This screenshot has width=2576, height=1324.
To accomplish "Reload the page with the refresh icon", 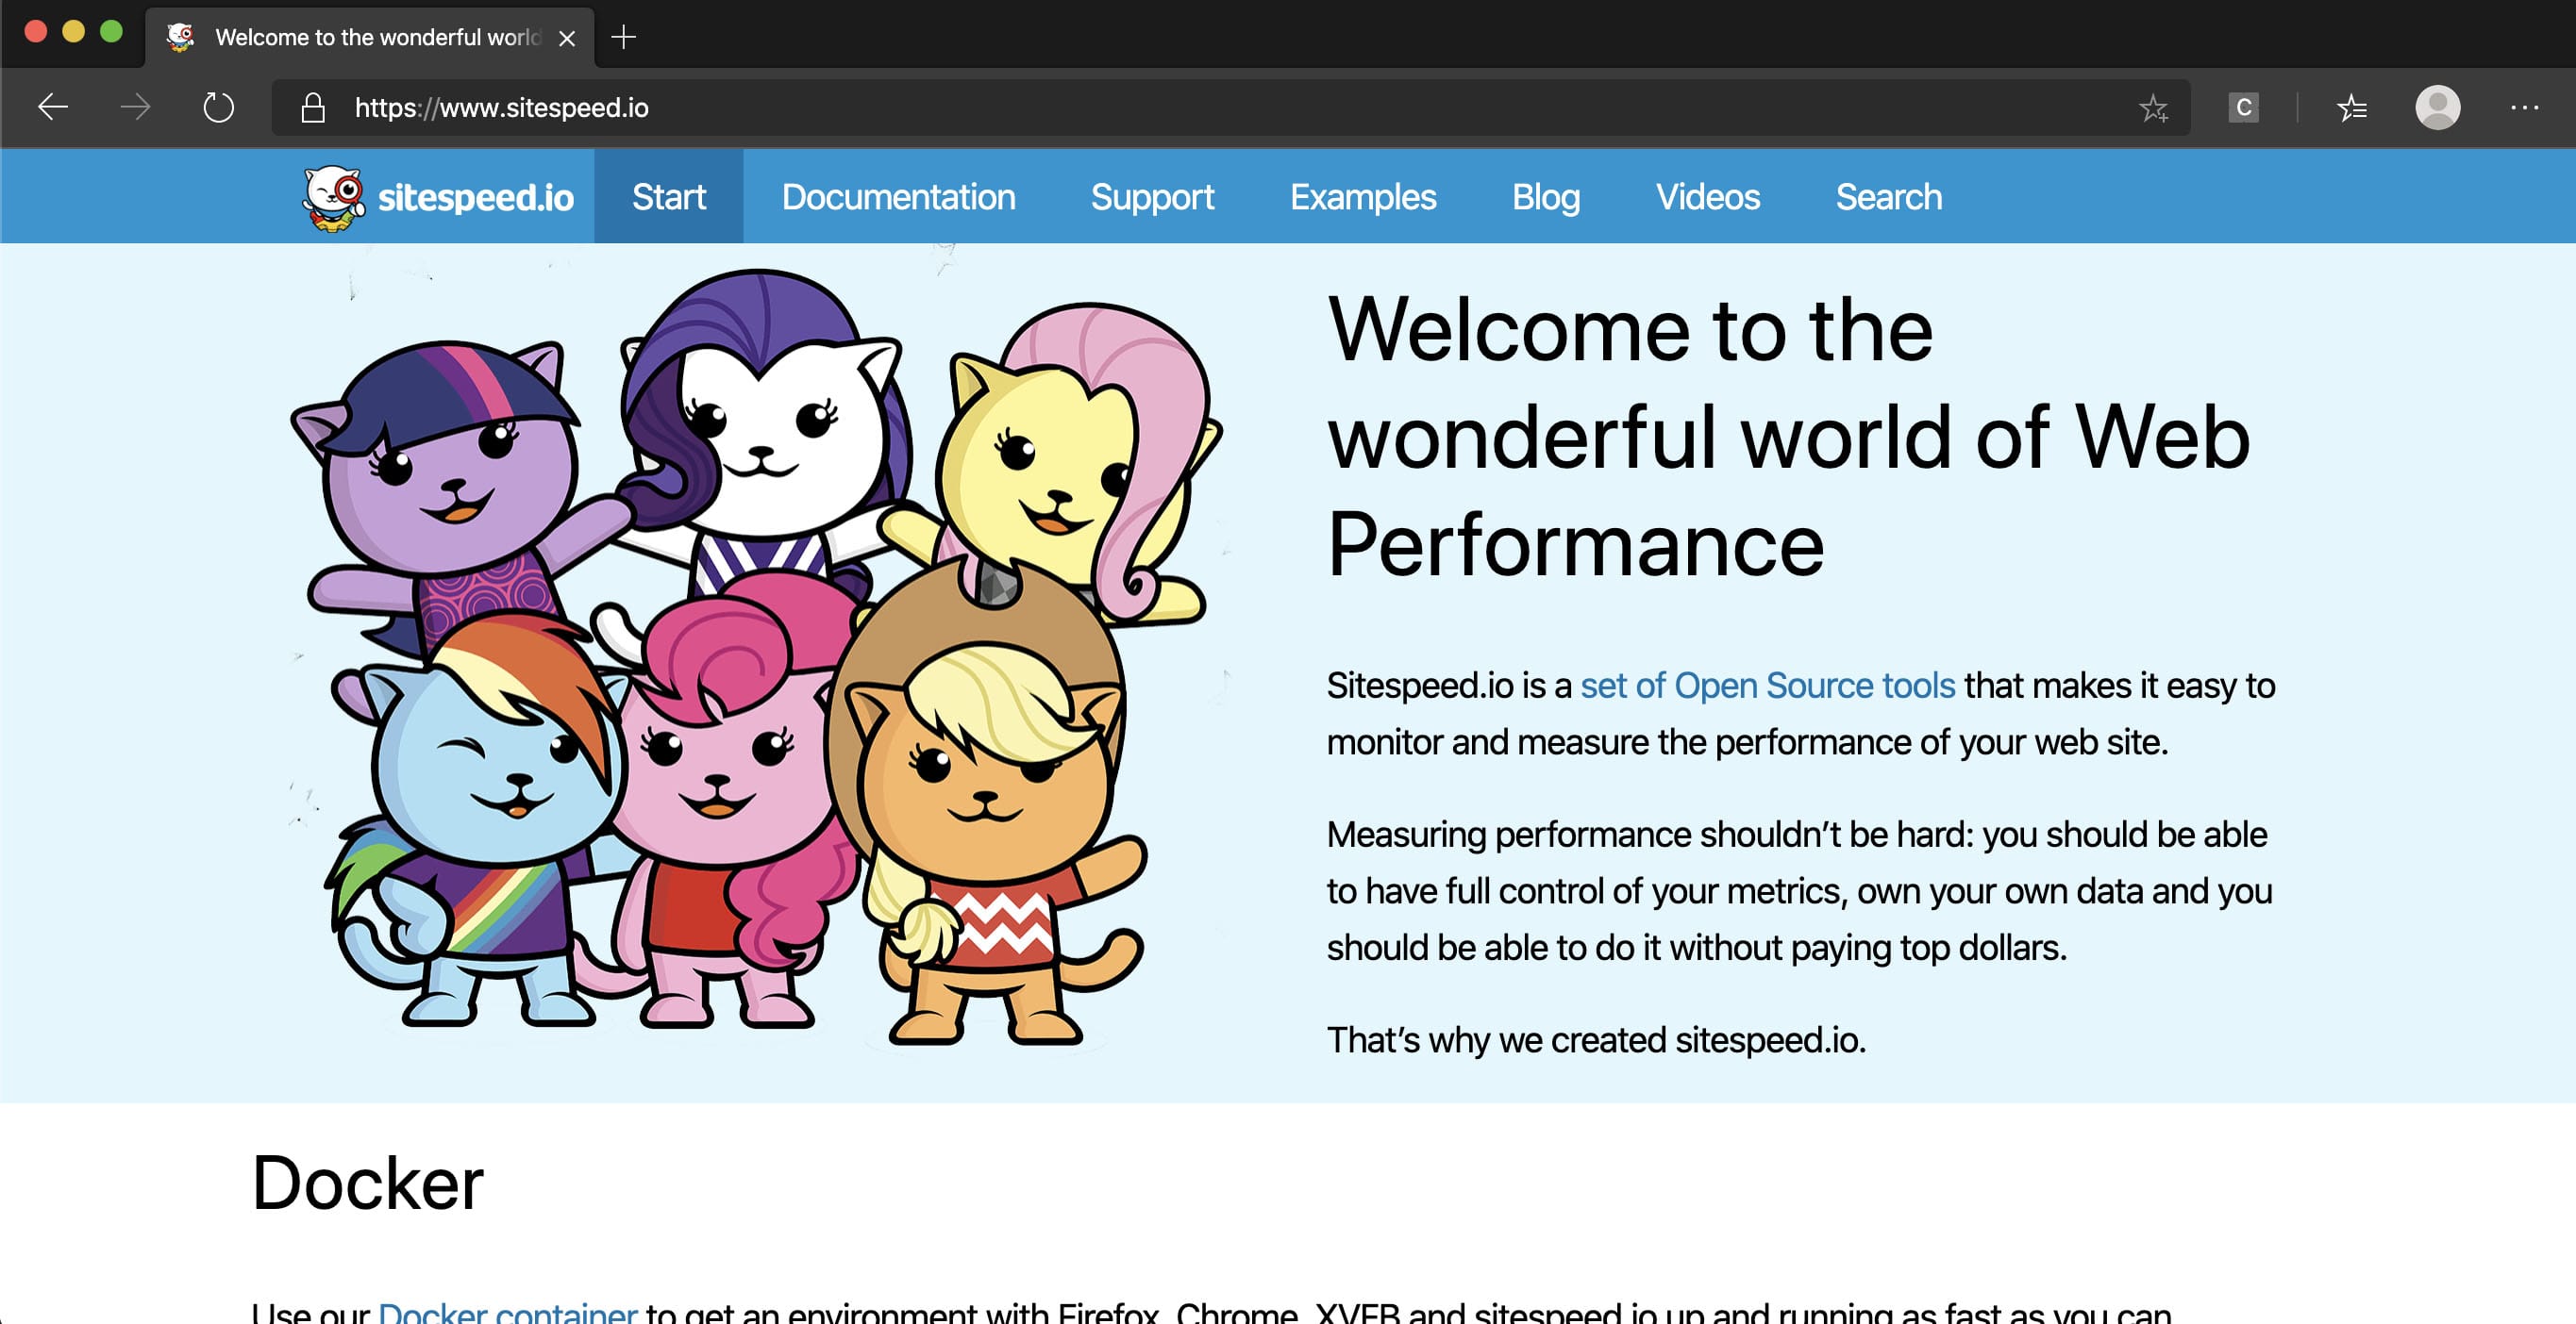I will [218, 107].
